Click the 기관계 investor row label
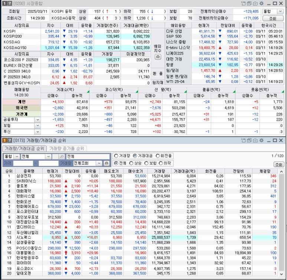The image size is (287, 280). 22,114
